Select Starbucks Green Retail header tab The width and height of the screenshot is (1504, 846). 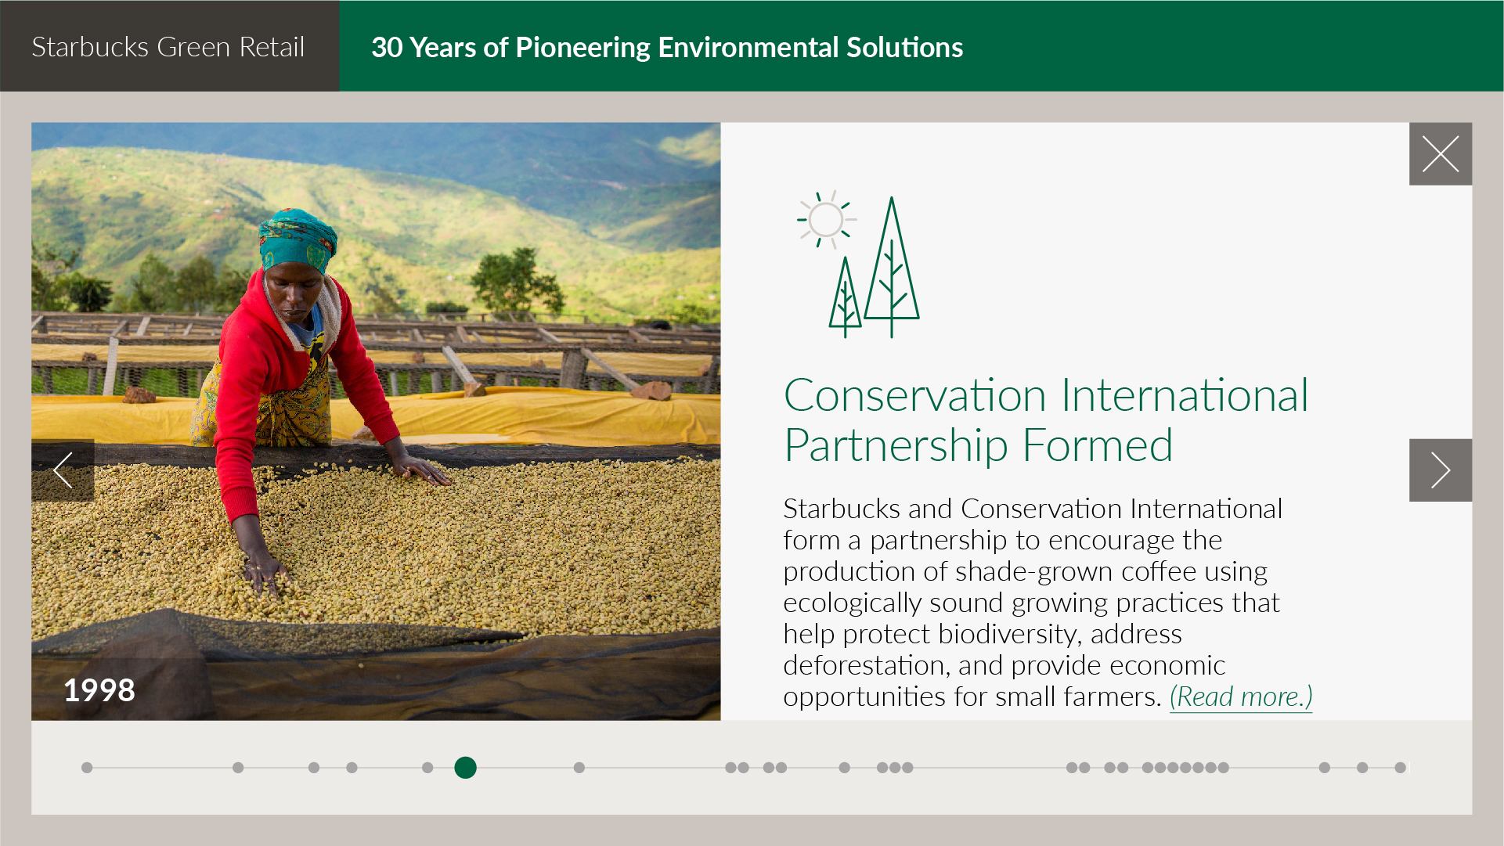point(169,47)
